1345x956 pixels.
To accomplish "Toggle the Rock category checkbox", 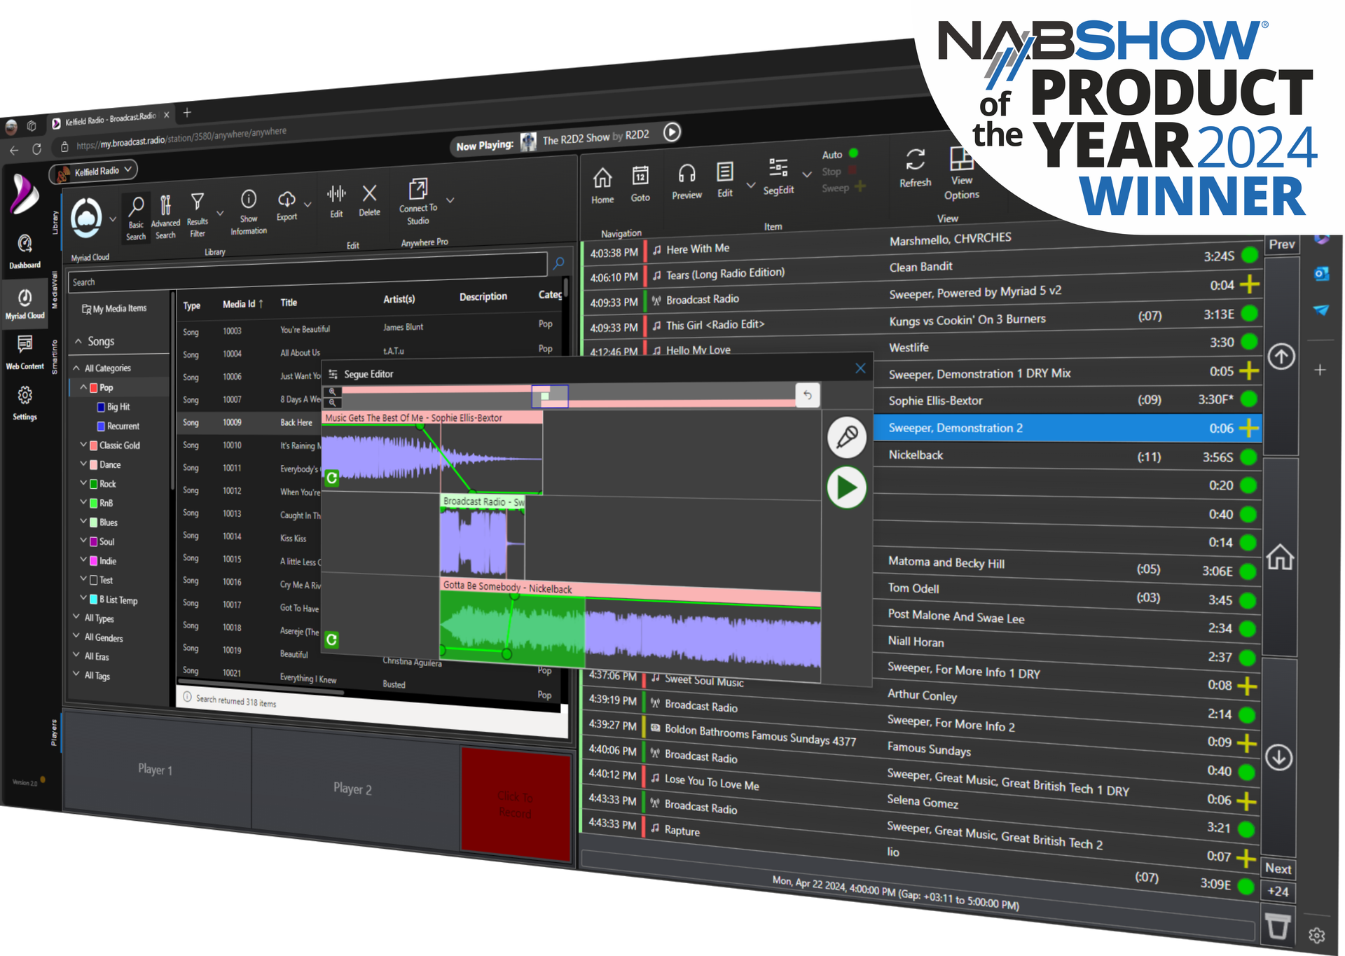I will coord(94,484).
